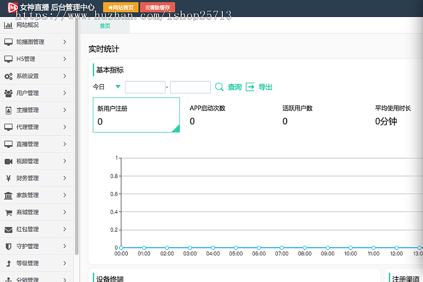Image resolution: width=423 pixels, height=282 pixels.
Task: Switch to the 首页 tab
Action: coord(105,26)
